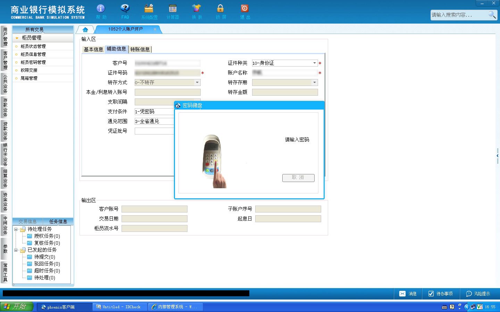Open 柜员密码管理 menu item
This screenshot has height=312, width=500.
tap(33, 62)
